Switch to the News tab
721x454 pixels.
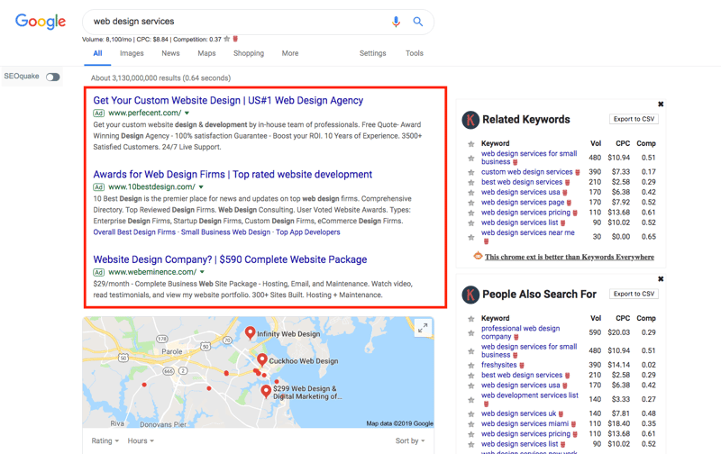pos(170,53)
